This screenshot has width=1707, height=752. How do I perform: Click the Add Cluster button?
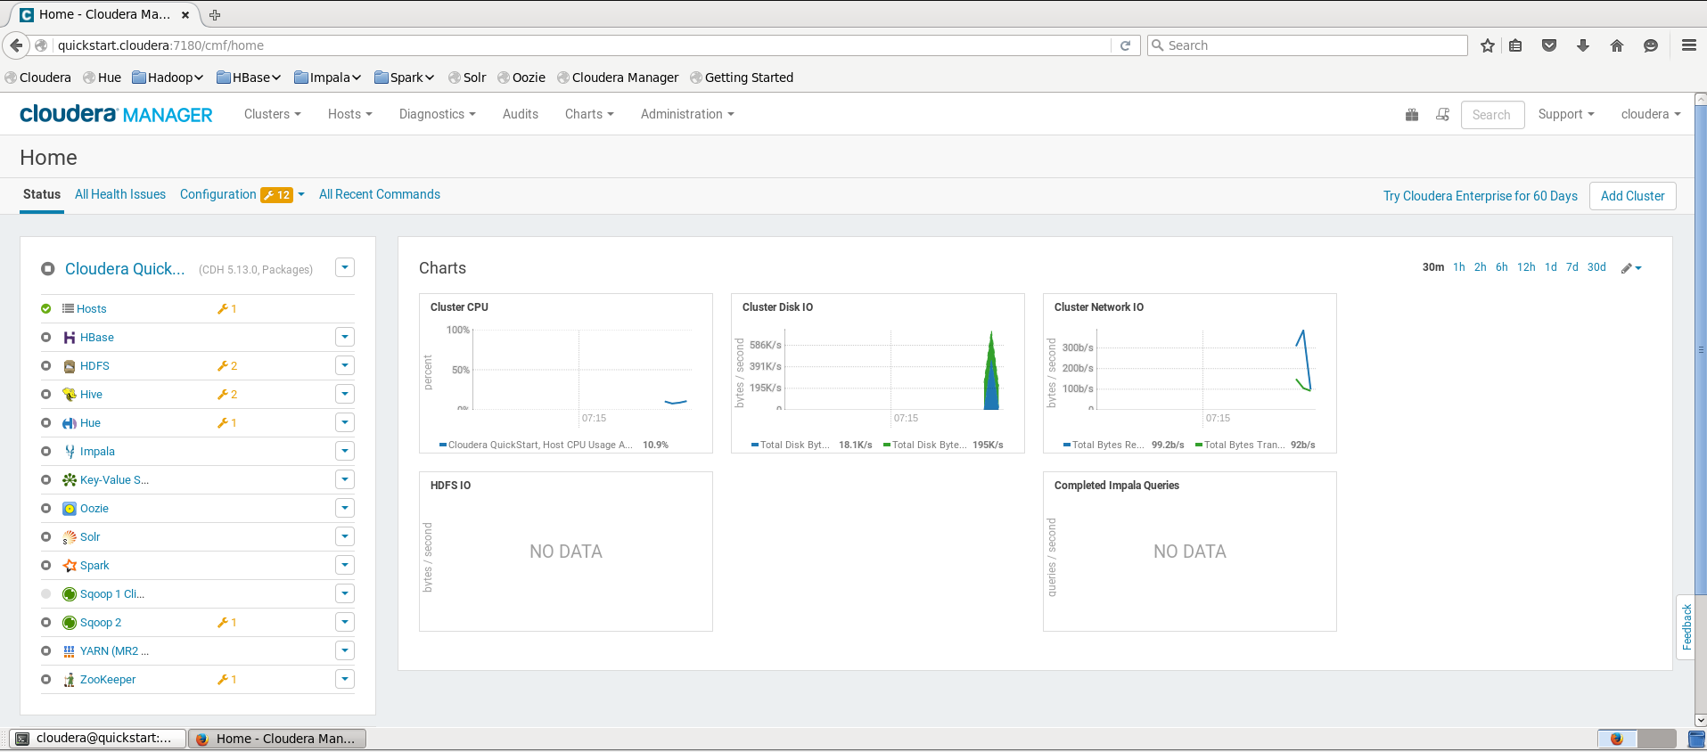tap(1632, 196)
